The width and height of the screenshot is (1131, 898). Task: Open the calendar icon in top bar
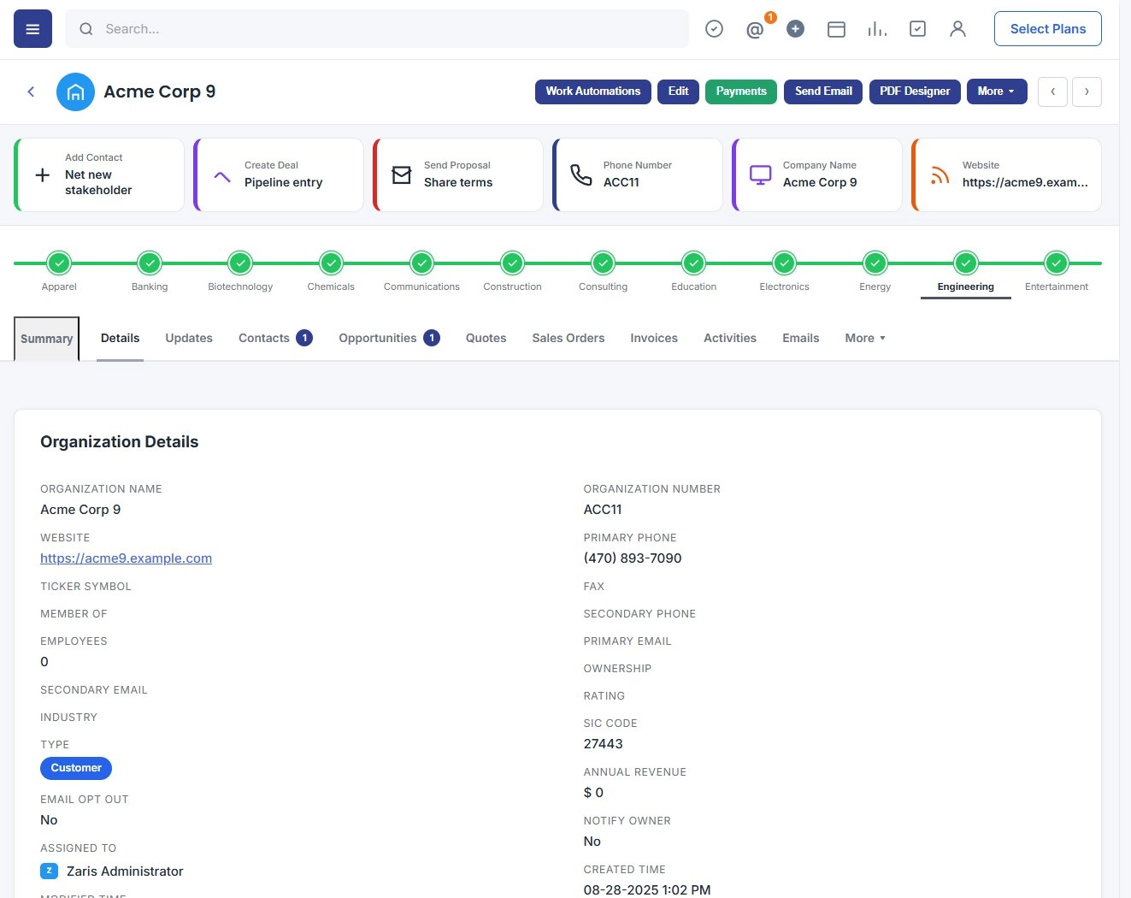(x=836, y=29)
